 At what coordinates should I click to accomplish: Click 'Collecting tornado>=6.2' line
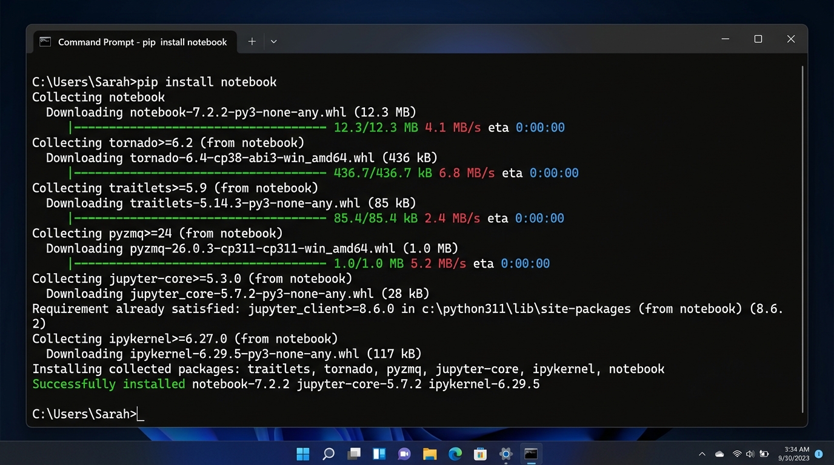click(x=168, y=143)
